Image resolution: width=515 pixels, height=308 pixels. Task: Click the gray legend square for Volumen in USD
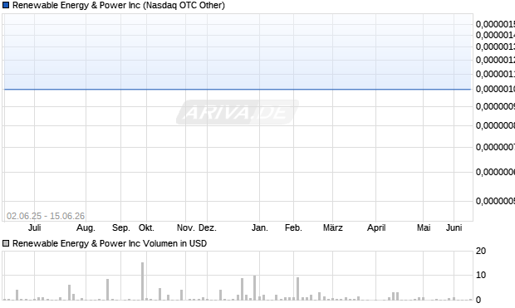[6, 243]
